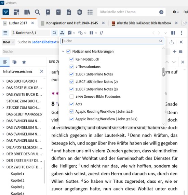The image size is (188, 195).
Task: Uncheck Acts notebook
Action: pyautogui.click(x=71, y=104)
